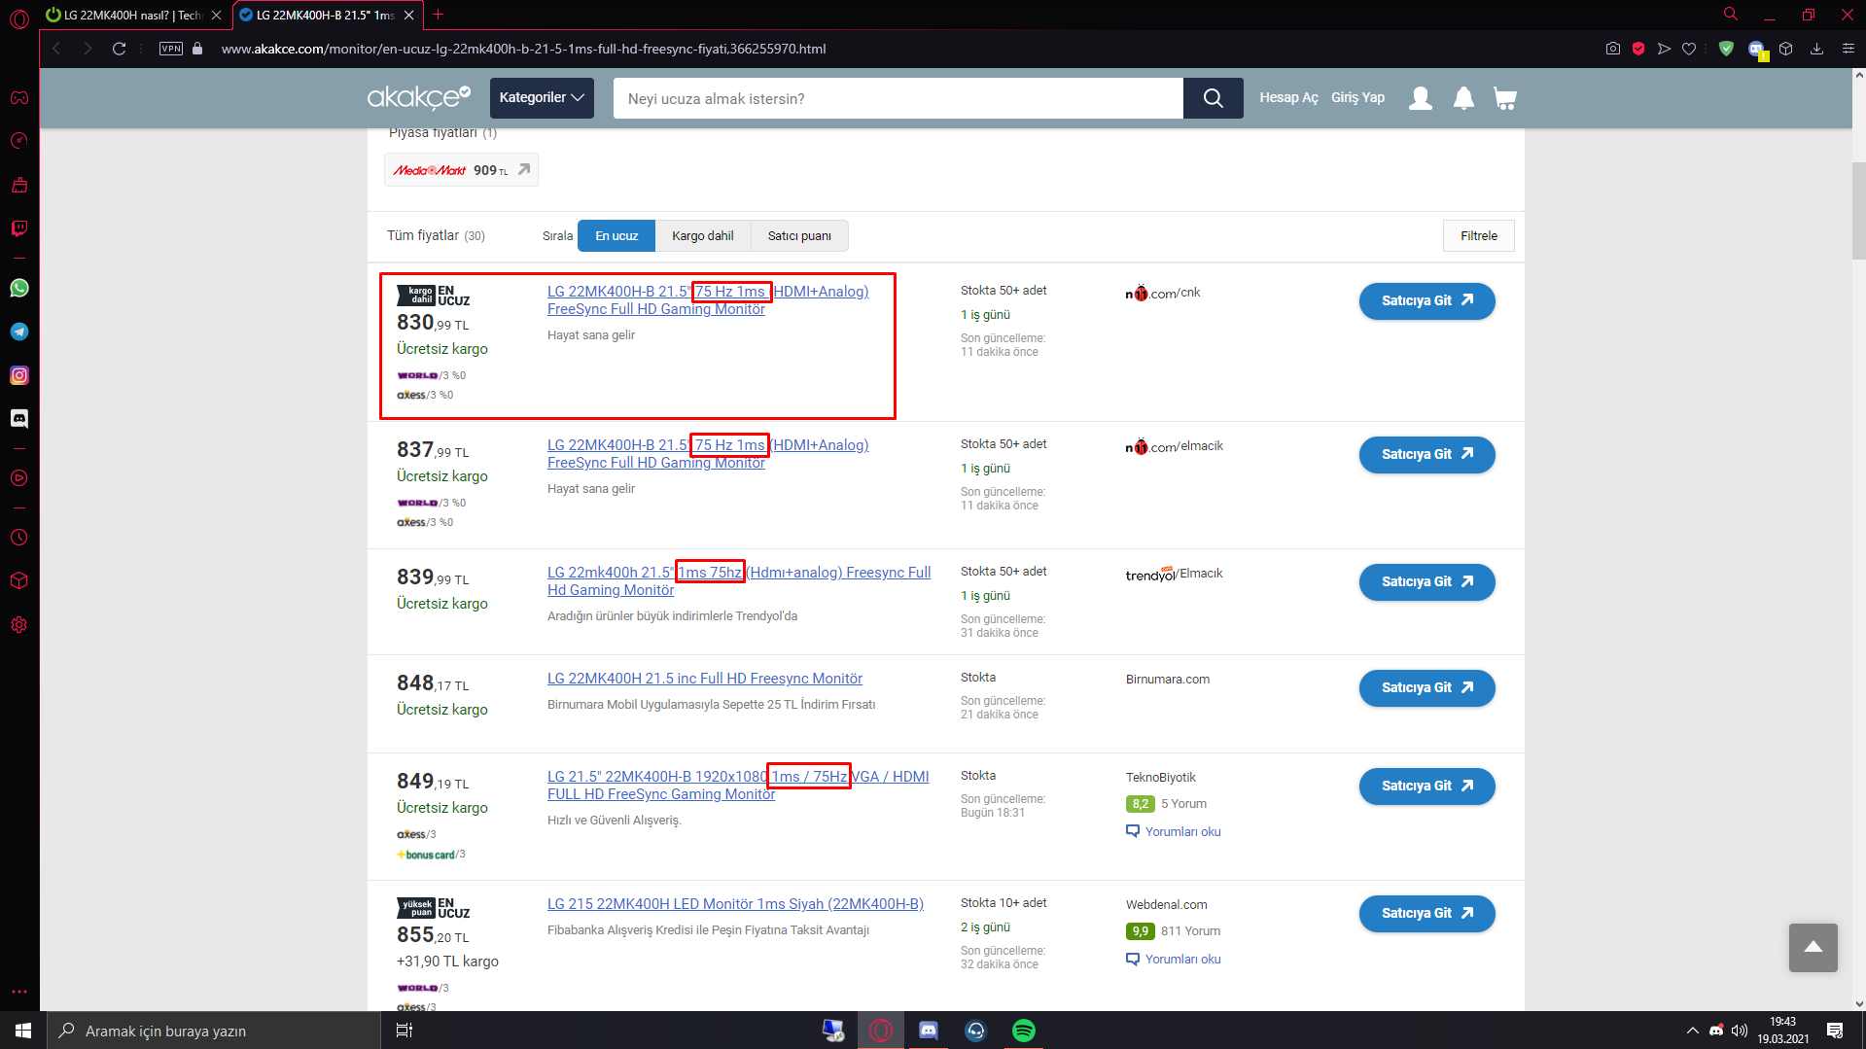
Task: Open Discord panel in the sidebar
Action: pos(19,419)
